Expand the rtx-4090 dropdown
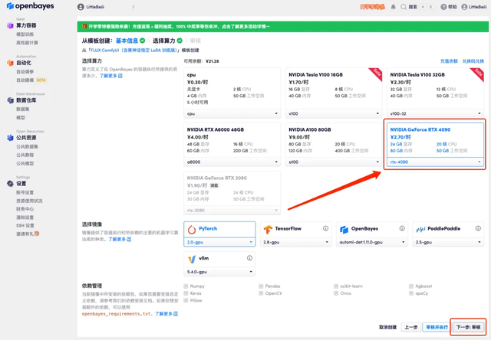Viewport: 491px width, 340px height. (435, 162)
